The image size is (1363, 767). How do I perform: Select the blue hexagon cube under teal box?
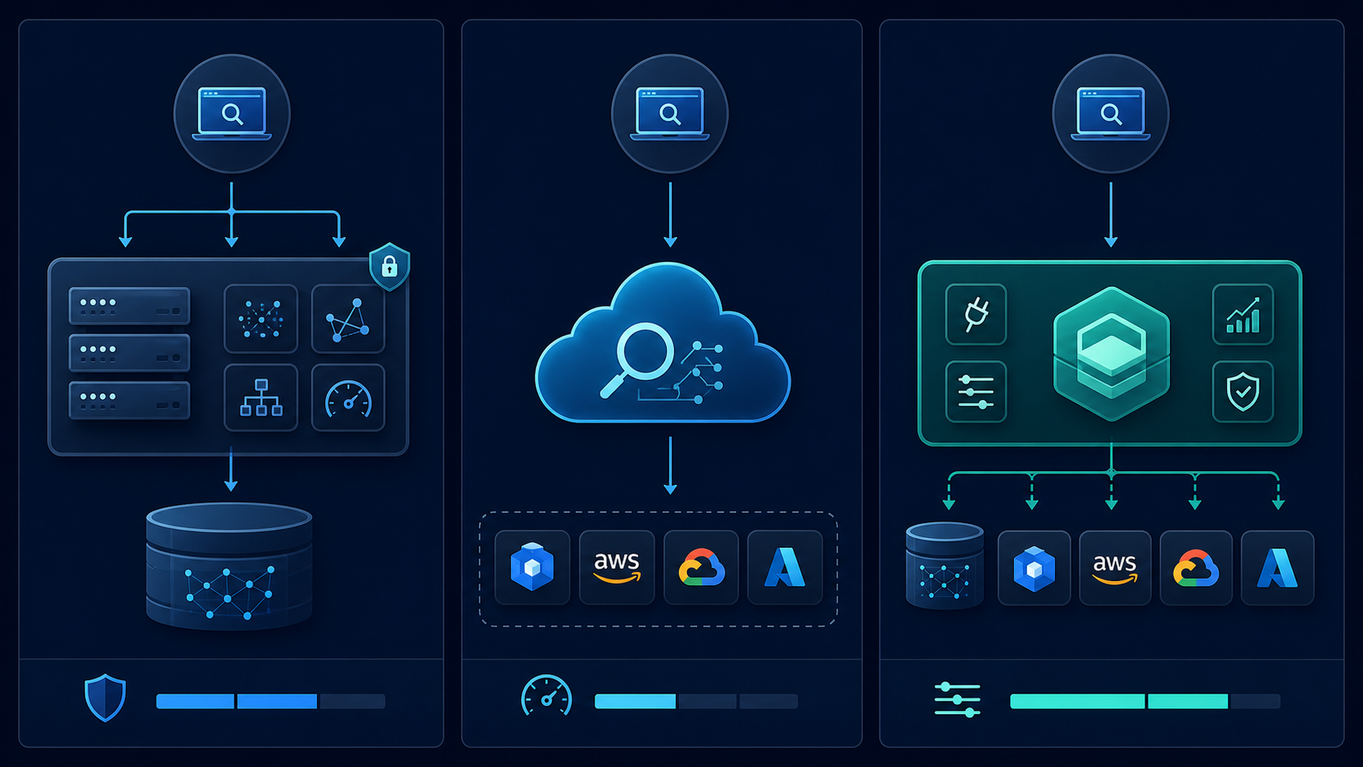(x=1034, y=568)
